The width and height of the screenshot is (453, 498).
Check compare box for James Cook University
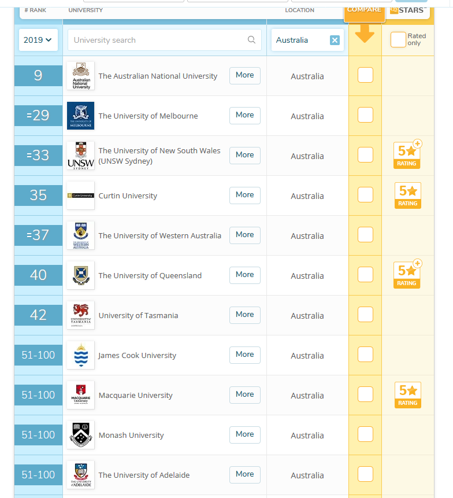pyautogui.click(x=365, y=354)
